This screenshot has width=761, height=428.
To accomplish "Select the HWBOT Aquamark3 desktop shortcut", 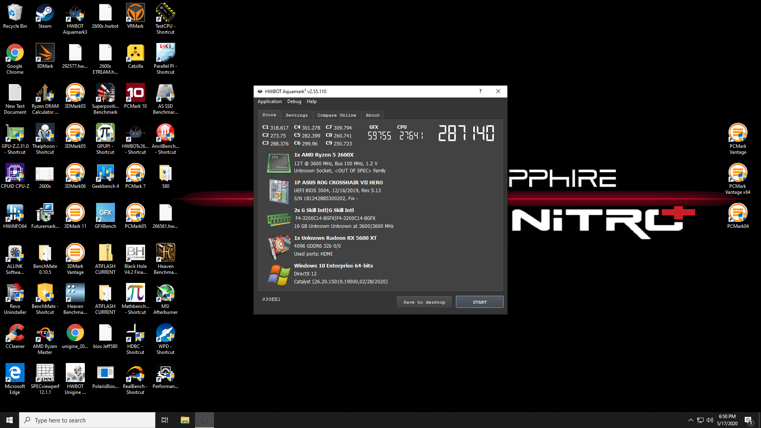I will (75, 19).
